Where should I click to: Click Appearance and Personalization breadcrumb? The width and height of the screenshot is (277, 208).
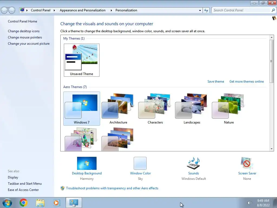83,10
